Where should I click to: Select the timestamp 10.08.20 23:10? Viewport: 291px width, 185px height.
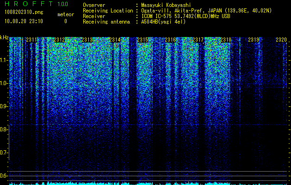point(24,21)
